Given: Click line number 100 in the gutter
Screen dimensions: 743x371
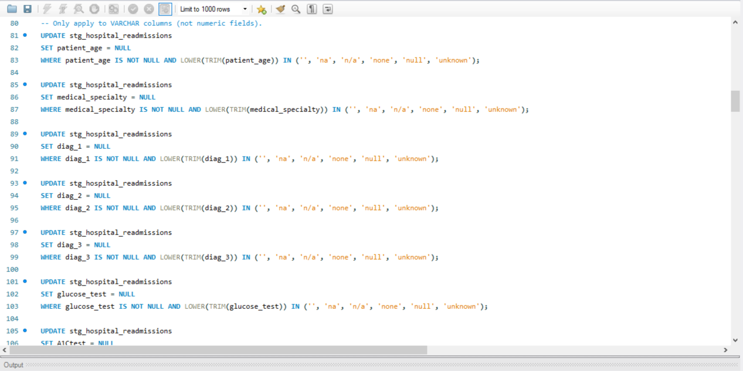Looking at the screenshot, I should point(12,270).
